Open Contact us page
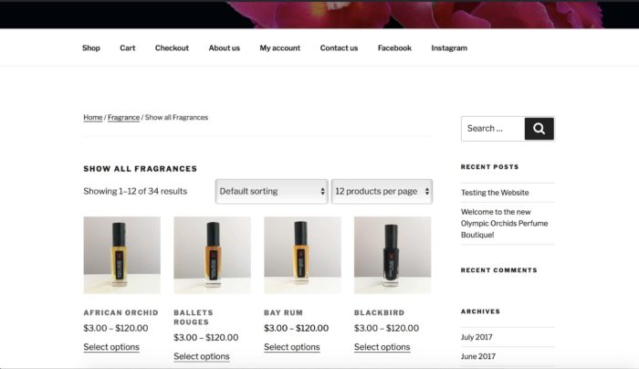The image size is (639, 369). [339, 47]
